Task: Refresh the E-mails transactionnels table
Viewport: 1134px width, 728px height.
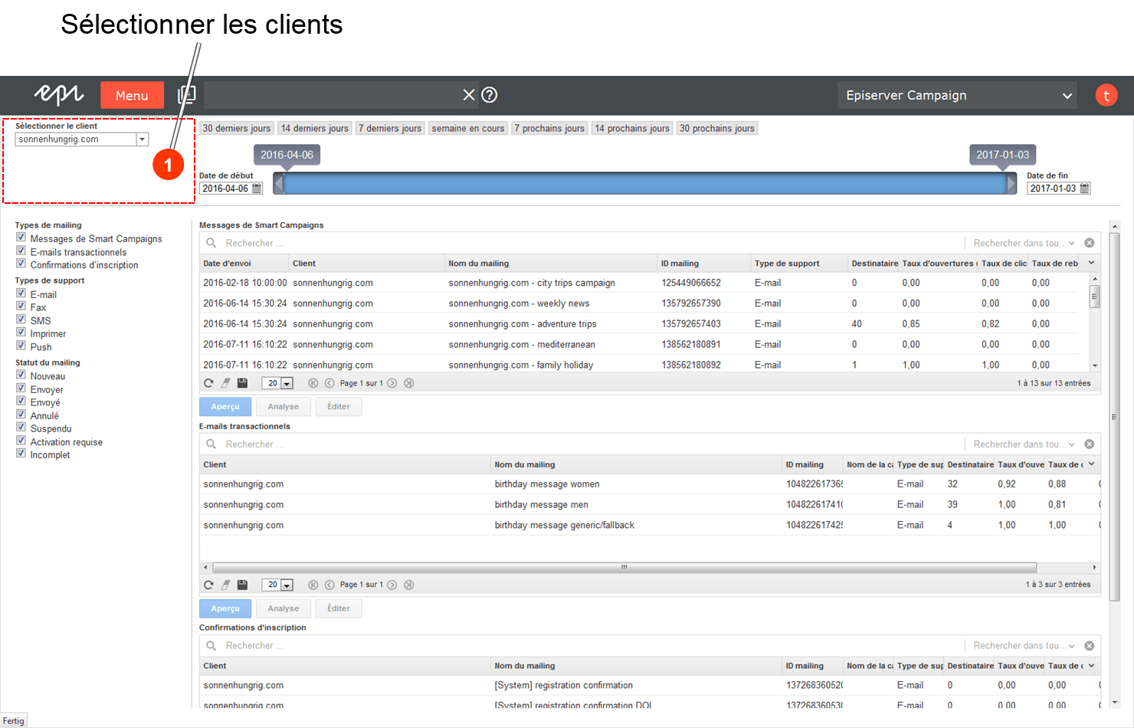Action: [208, 585]
